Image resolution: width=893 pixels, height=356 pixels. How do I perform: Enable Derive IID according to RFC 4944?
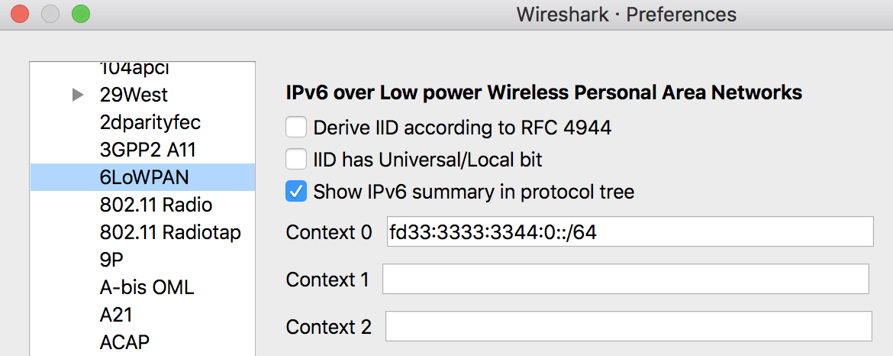coord(296,128)
